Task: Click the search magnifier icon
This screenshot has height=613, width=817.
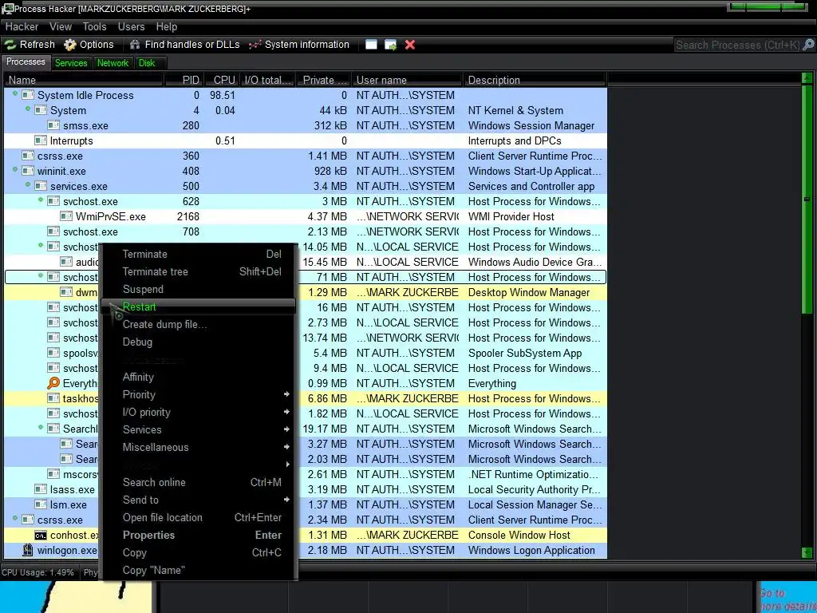Action: pos(808,45)
